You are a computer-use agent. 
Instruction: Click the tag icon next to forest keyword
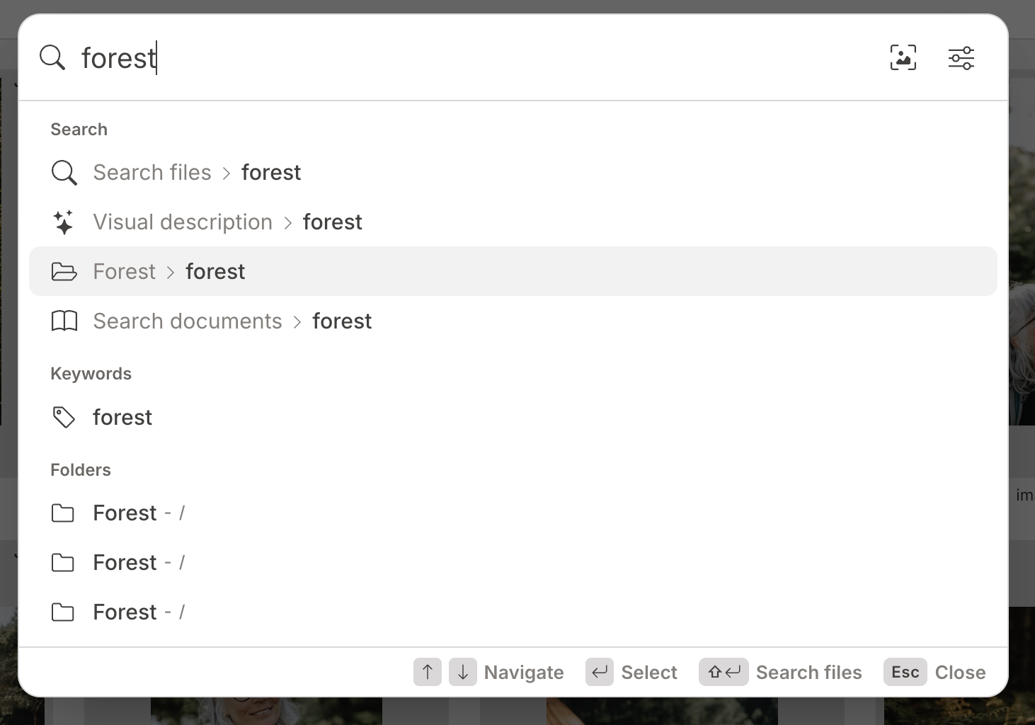tap(64, 418)
